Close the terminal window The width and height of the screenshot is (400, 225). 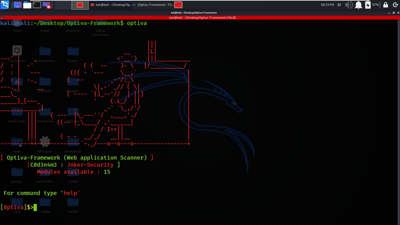(x=398, y=13)
